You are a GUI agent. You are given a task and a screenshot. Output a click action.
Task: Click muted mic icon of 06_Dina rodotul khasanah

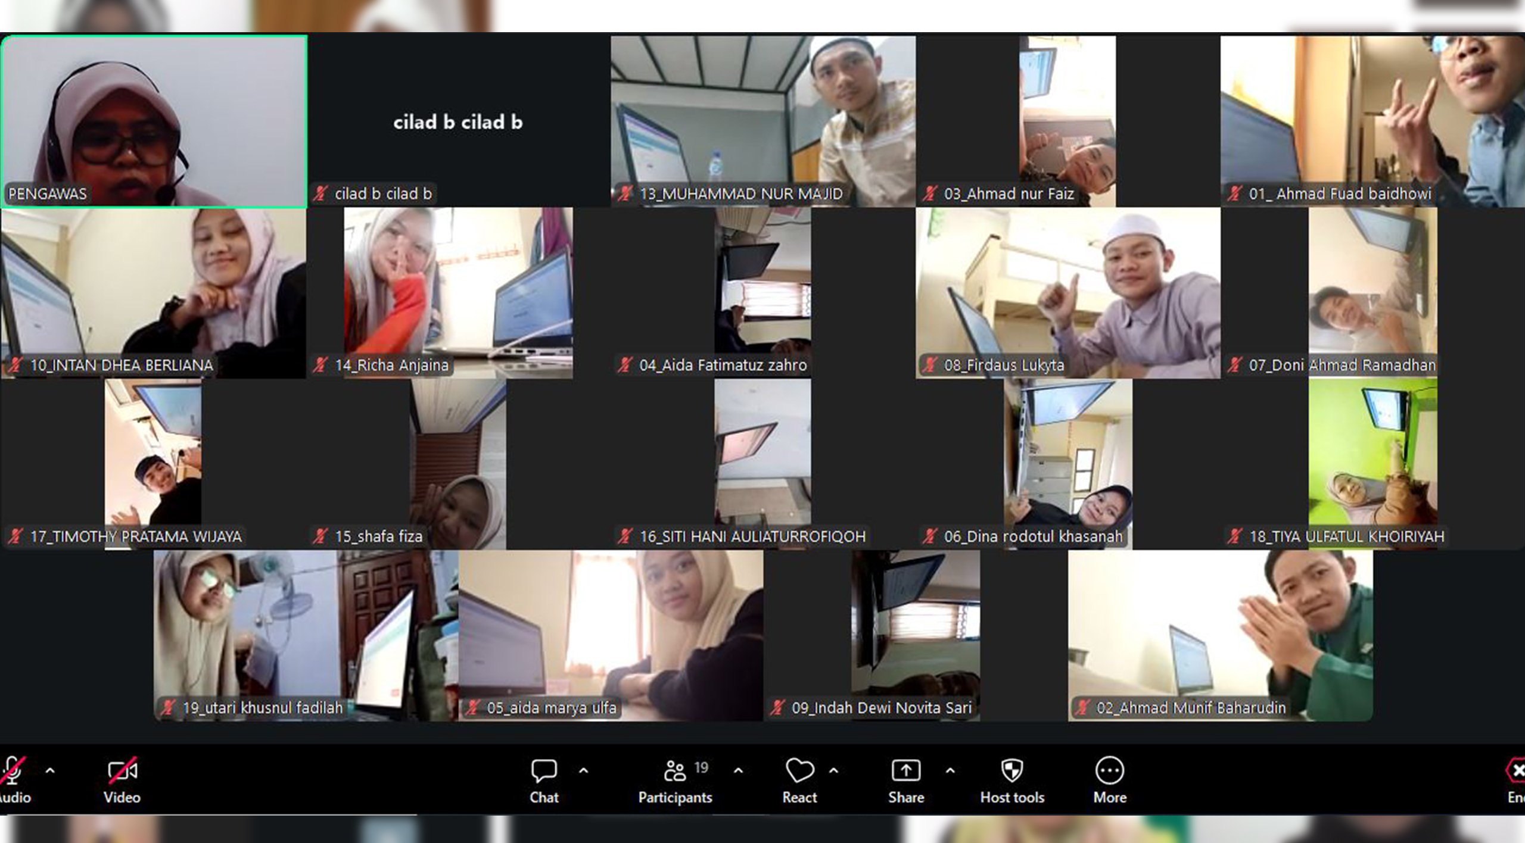930,536
